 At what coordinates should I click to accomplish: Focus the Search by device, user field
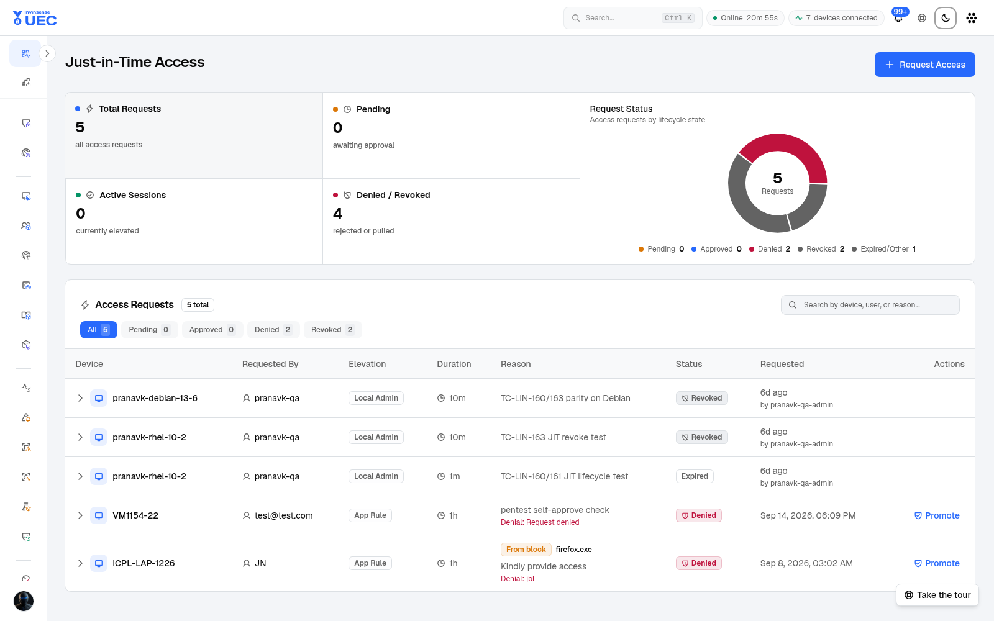[x=870, y=305]
